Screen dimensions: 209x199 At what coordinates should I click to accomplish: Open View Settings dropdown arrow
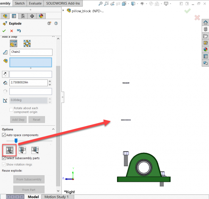point(170,4)
